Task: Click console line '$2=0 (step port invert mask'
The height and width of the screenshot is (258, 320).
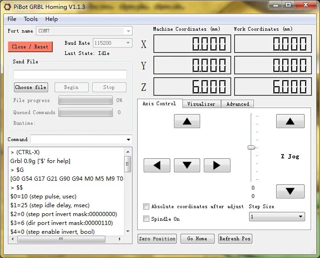Action: [x=63, y=214]
